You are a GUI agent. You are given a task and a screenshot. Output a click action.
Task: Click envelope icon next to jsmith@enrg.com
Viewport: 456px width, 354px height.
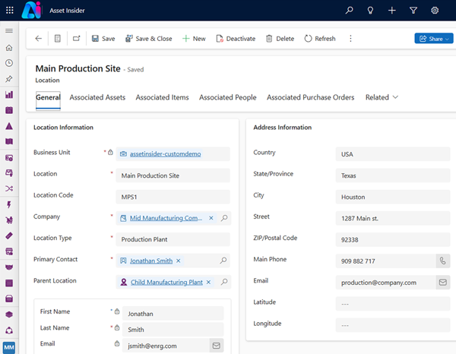(x=217, y=346)
